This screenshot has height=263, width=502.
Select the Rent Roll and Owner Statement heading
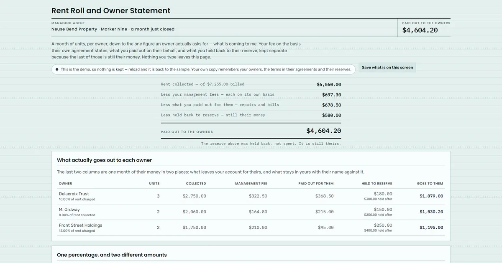click(x=111, y=11)
